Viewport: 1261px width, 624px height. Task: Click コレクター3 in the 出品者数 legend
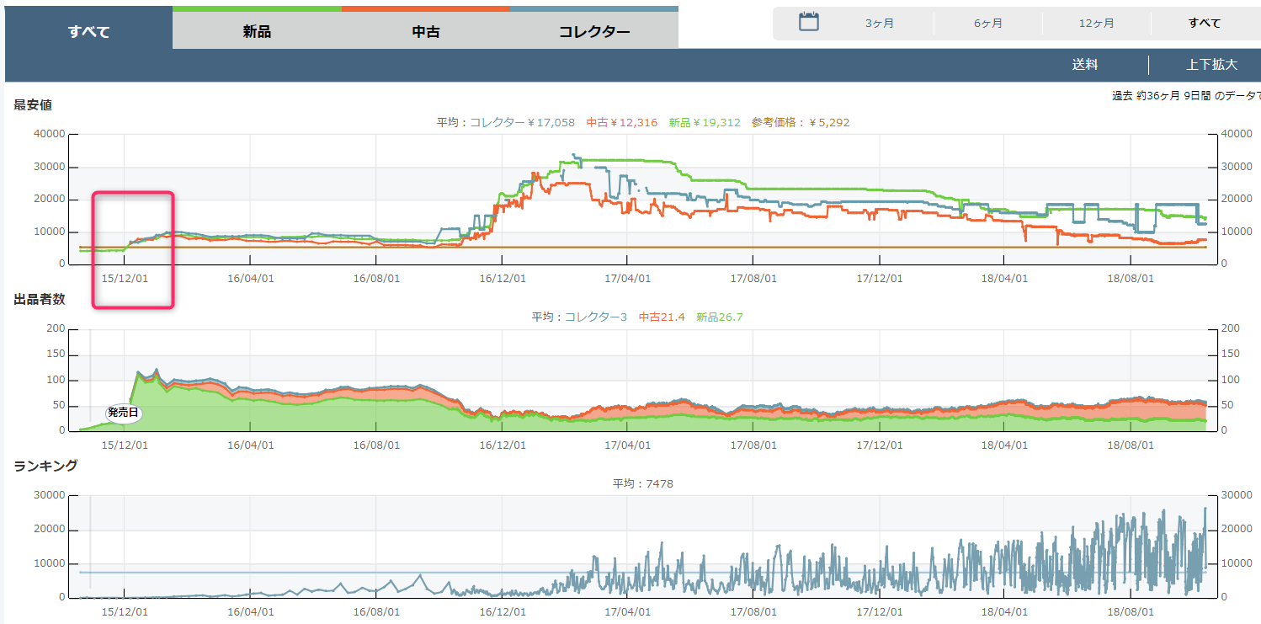pos(595,317)
